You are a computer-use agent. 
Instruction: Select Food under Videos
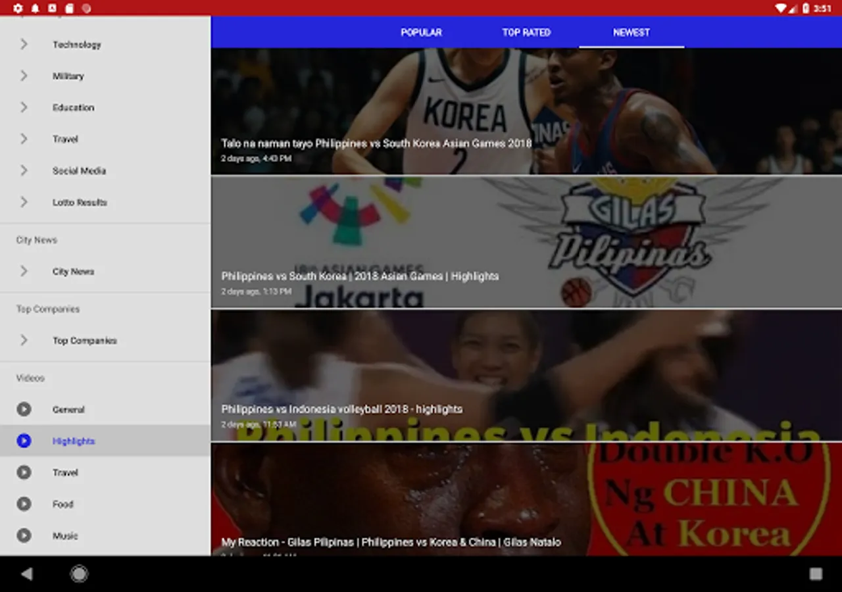(105, 504)
